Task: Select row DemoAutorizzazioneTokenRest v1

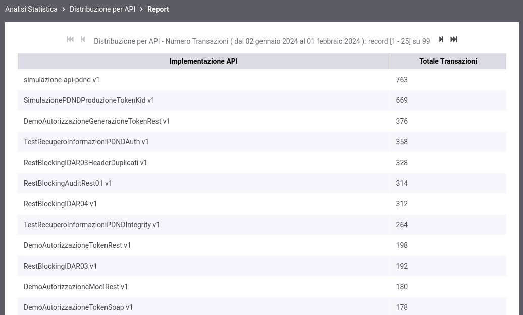Action: [x=262, y=245]
